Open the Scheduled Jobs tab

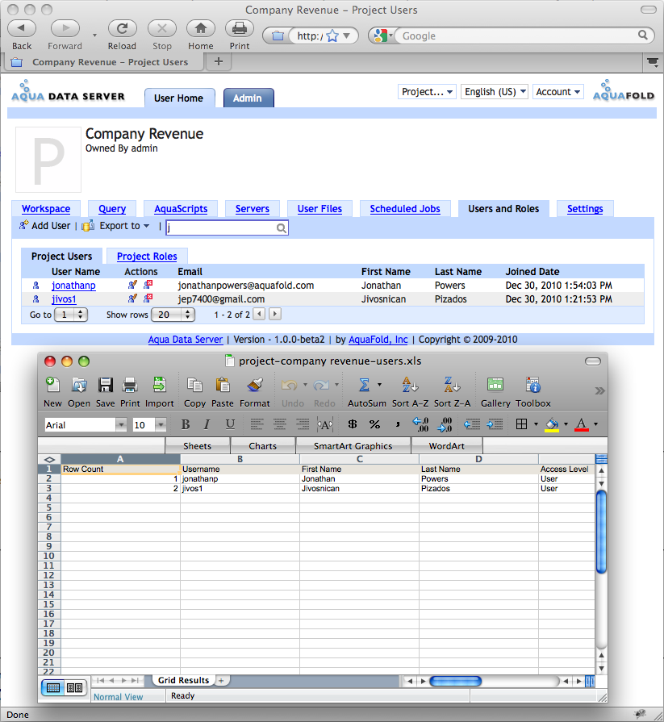click(x=405, y=209)
